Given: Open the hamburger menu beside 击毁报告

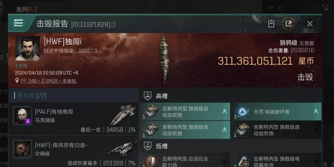Looking at the screenshot, I should (x=18, y=23).
